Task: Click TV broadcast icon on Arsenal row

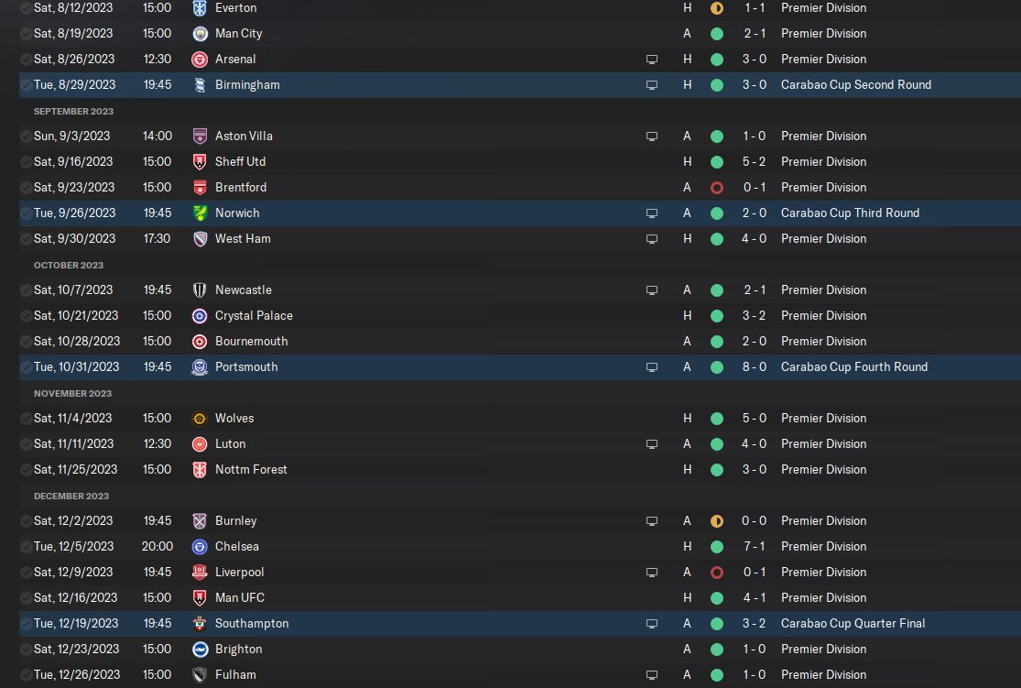Action: (x=652, y=59)
